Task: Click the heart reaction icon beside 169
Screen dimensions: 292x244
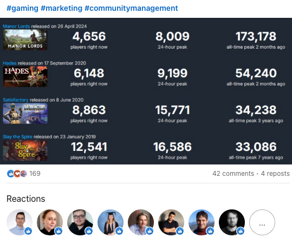Action: 17,174
